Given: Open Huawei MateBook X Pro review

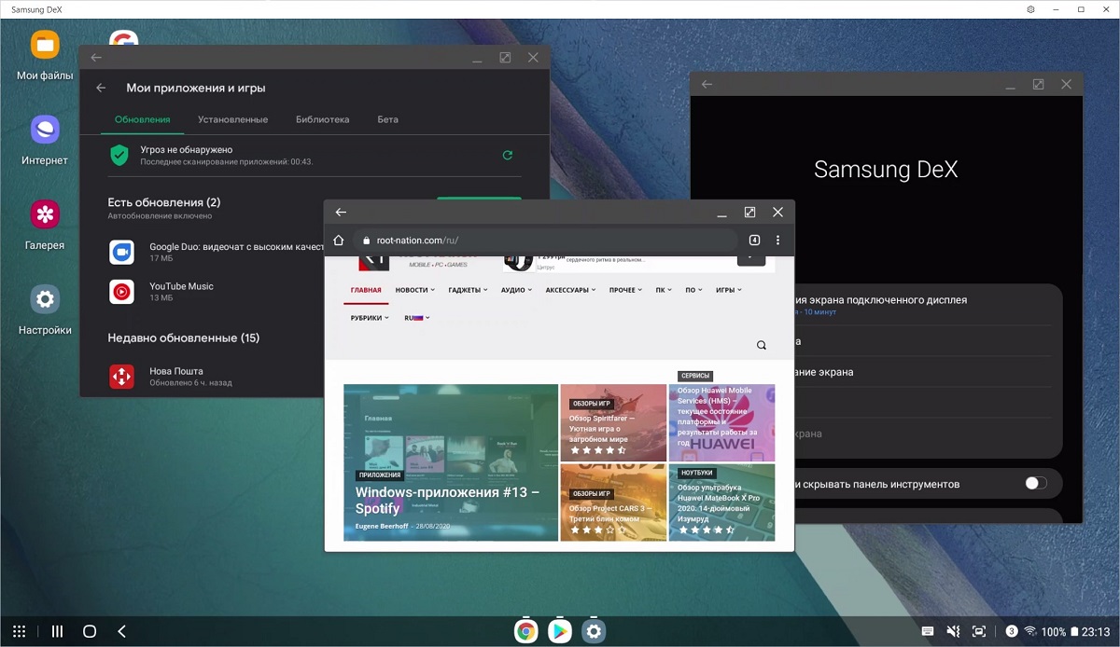Looking at the screenshot, I should 718,503.
